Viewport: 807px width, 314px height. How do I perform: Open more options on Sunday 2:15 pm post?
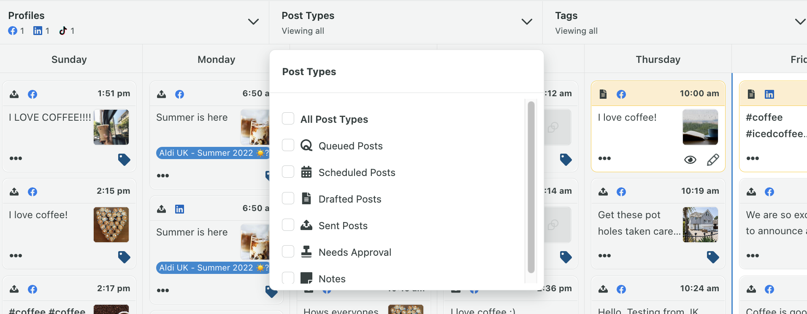(16, 255)
